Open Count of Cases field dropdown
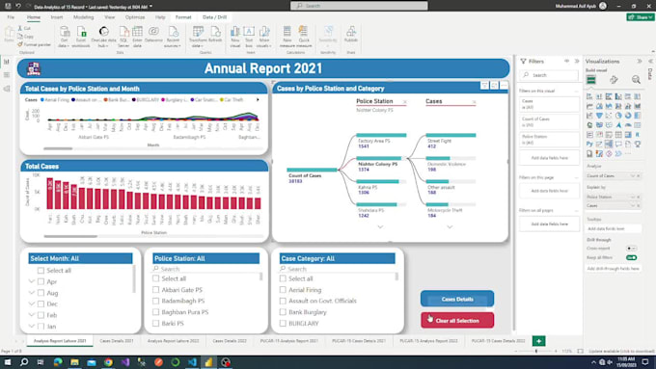This screenshot has width=656, height=369. coord(633,176)
